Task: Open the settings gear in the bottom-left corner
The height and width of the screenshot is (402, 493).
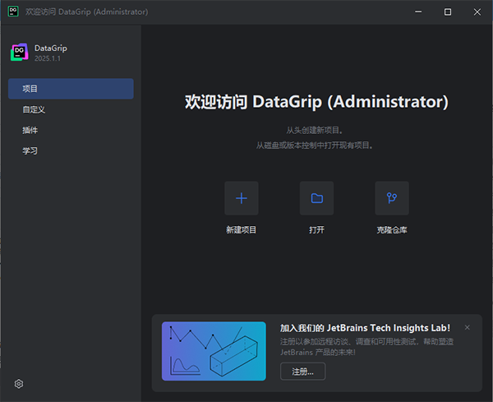Action: [19, 383]
